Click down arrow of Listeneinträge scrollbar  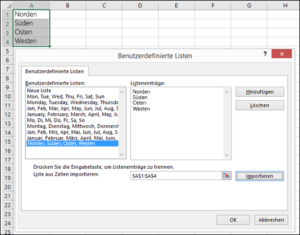(x=227, y=155)
